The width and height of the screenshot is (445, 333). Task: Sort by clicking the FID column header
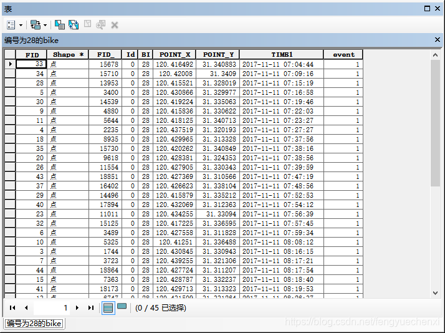[x=31, y=54]
